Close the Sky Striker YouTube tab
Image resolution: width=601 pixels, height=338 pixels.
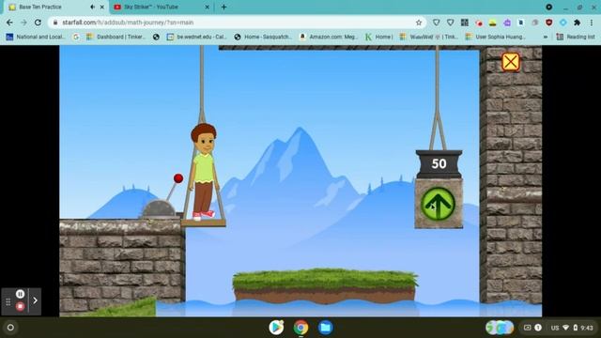tap(207, 7)
